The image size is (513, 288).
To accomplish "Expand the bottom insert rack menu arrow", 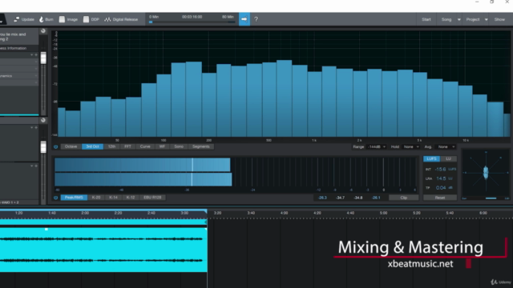I will click(32, 166).
